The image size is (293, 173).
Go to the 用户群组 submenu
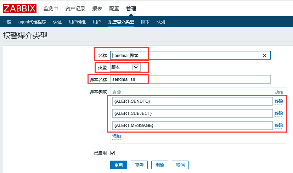point(77,22)
